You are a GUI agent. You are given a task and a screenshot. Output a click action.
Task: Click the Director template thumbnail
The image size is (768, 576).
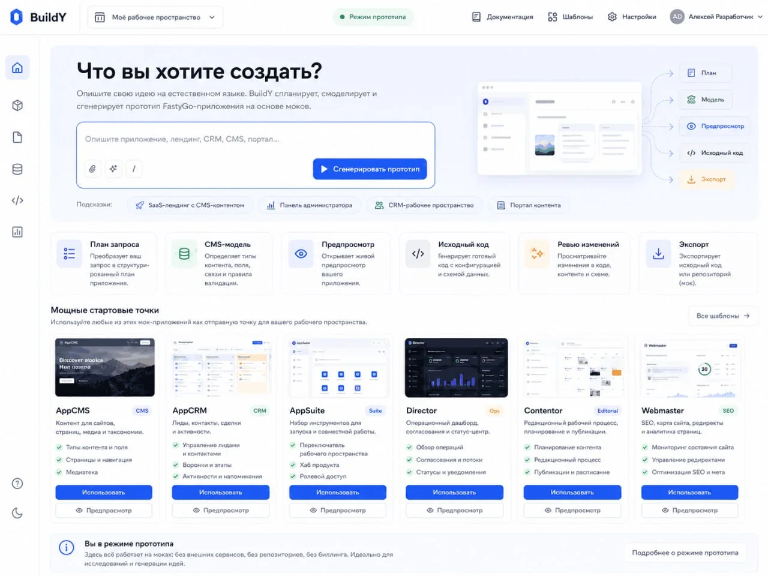pyautogui.click(x=457, y=368)
